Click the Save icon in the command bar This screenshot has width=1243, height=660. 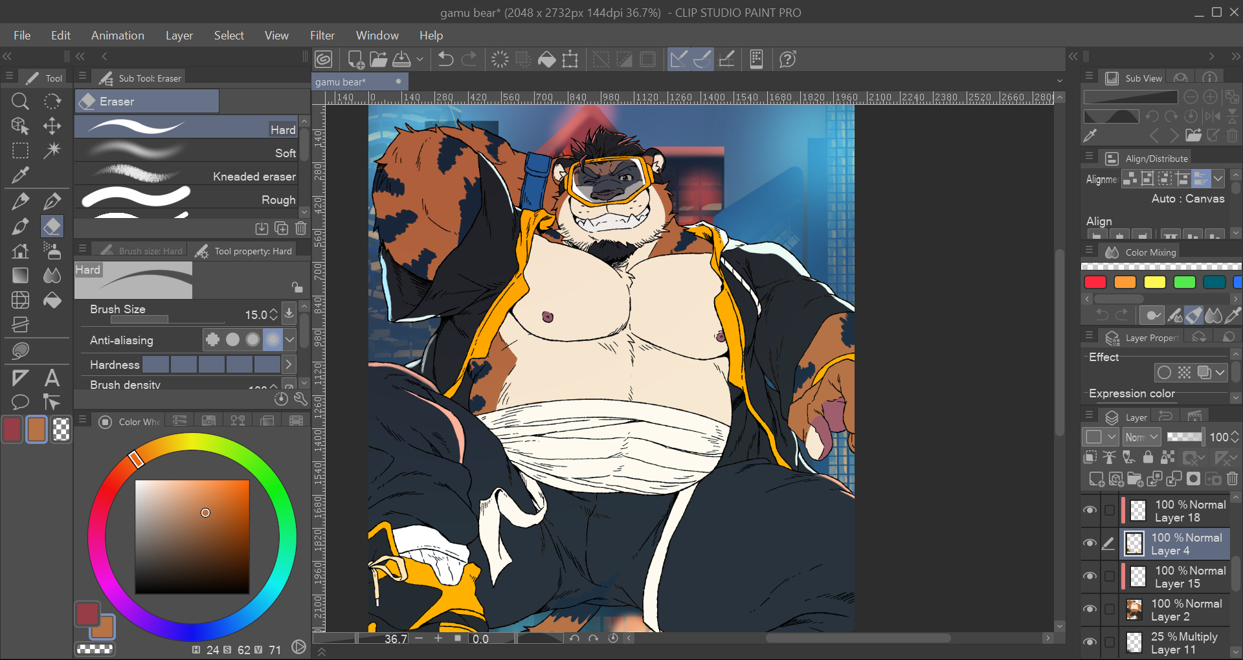click(x=401, y=60)
